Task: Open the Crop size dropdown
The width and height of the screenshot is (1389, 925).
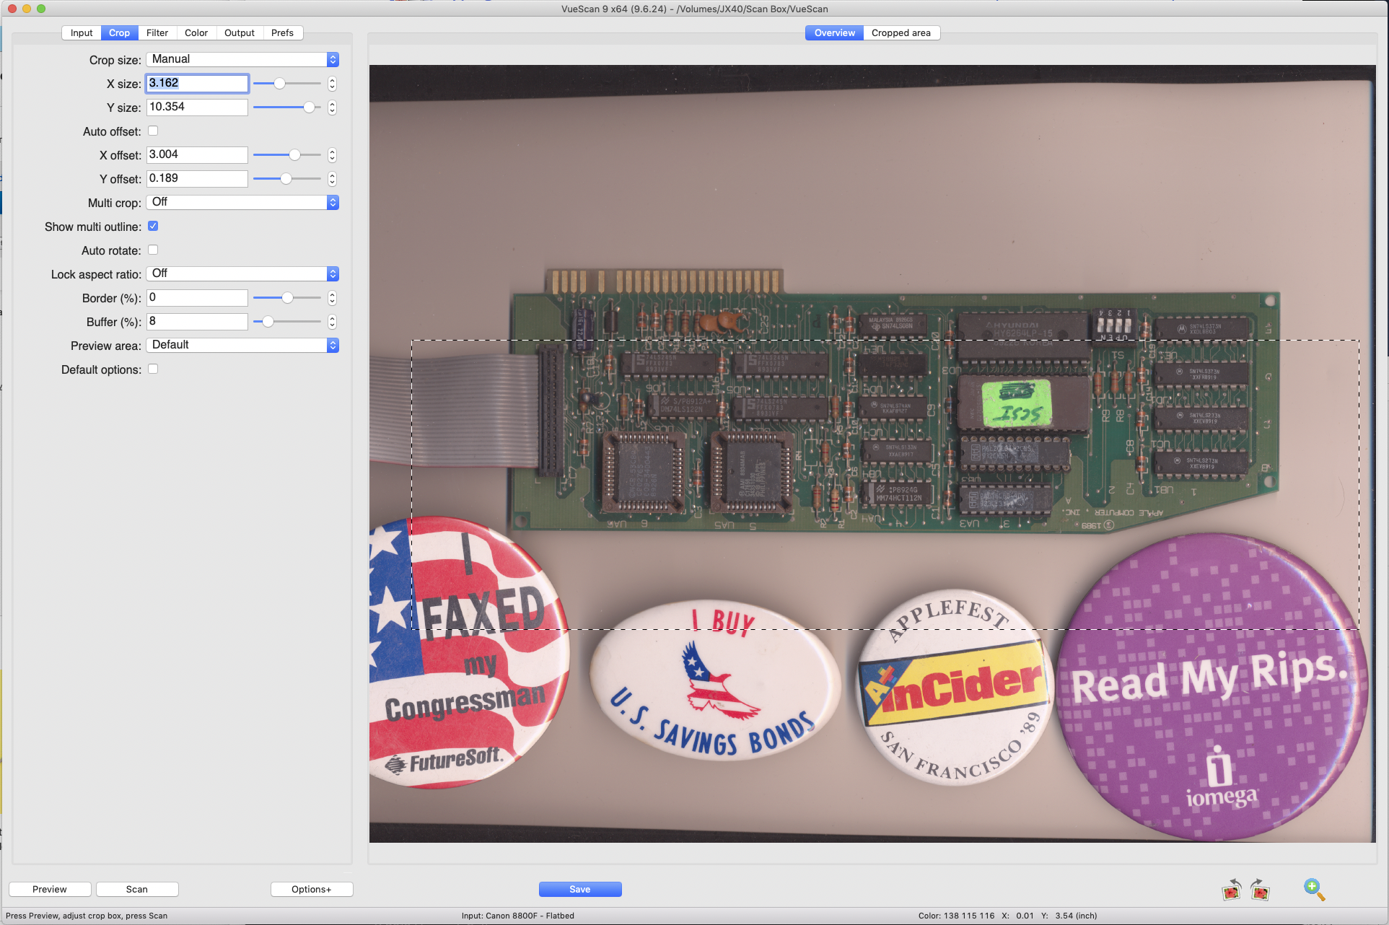Action: coord(242,60)
